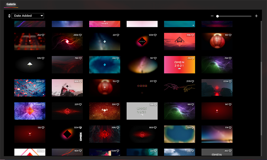Like the wallpaper with 2956 hearts

coord(80,35)
